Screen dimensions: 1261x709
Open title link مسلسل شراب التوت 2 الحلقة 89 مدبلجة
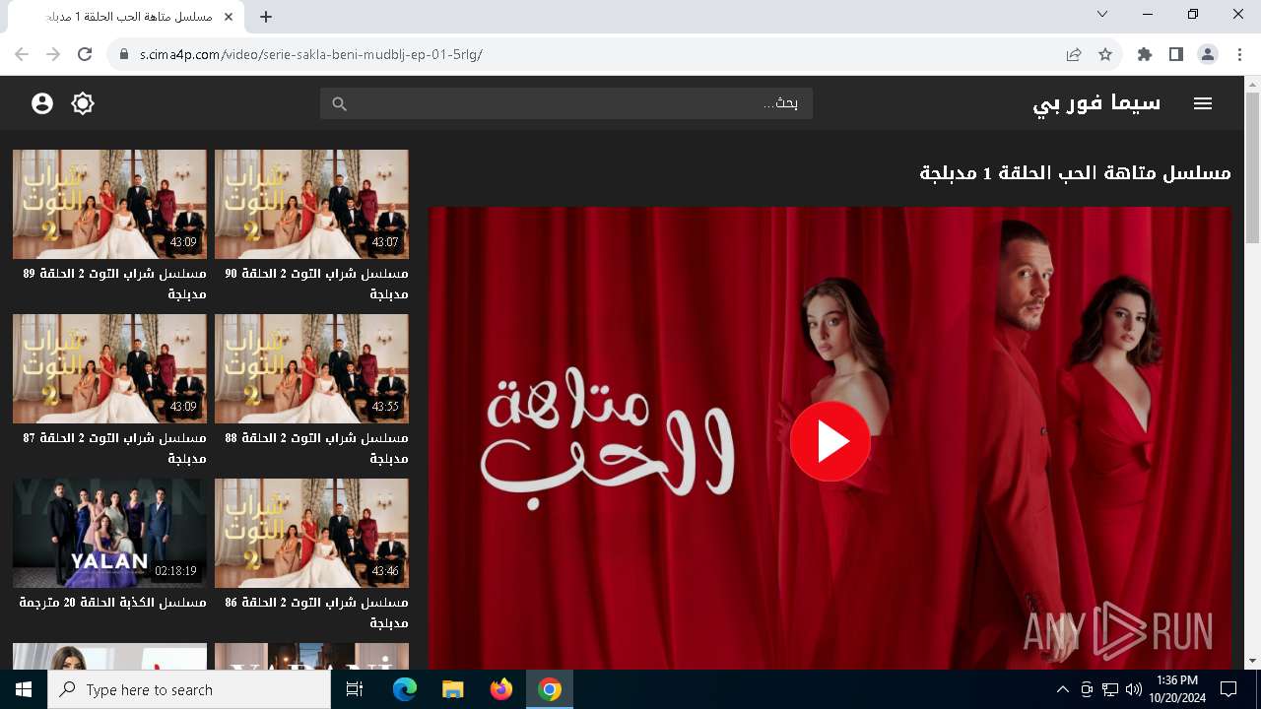point(114,284)
